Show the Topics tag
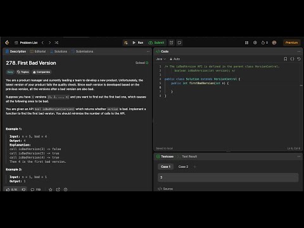Screen dimensions: 304x228 [23, 72]
